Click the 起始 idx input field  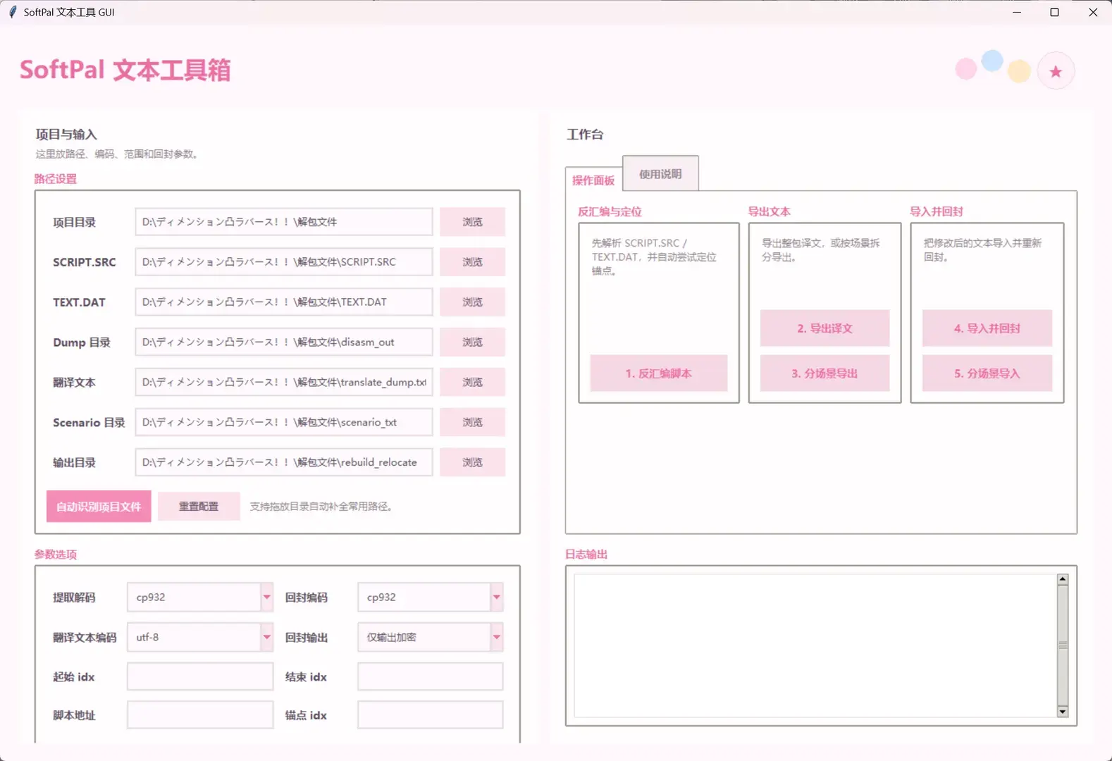(200, 676)
